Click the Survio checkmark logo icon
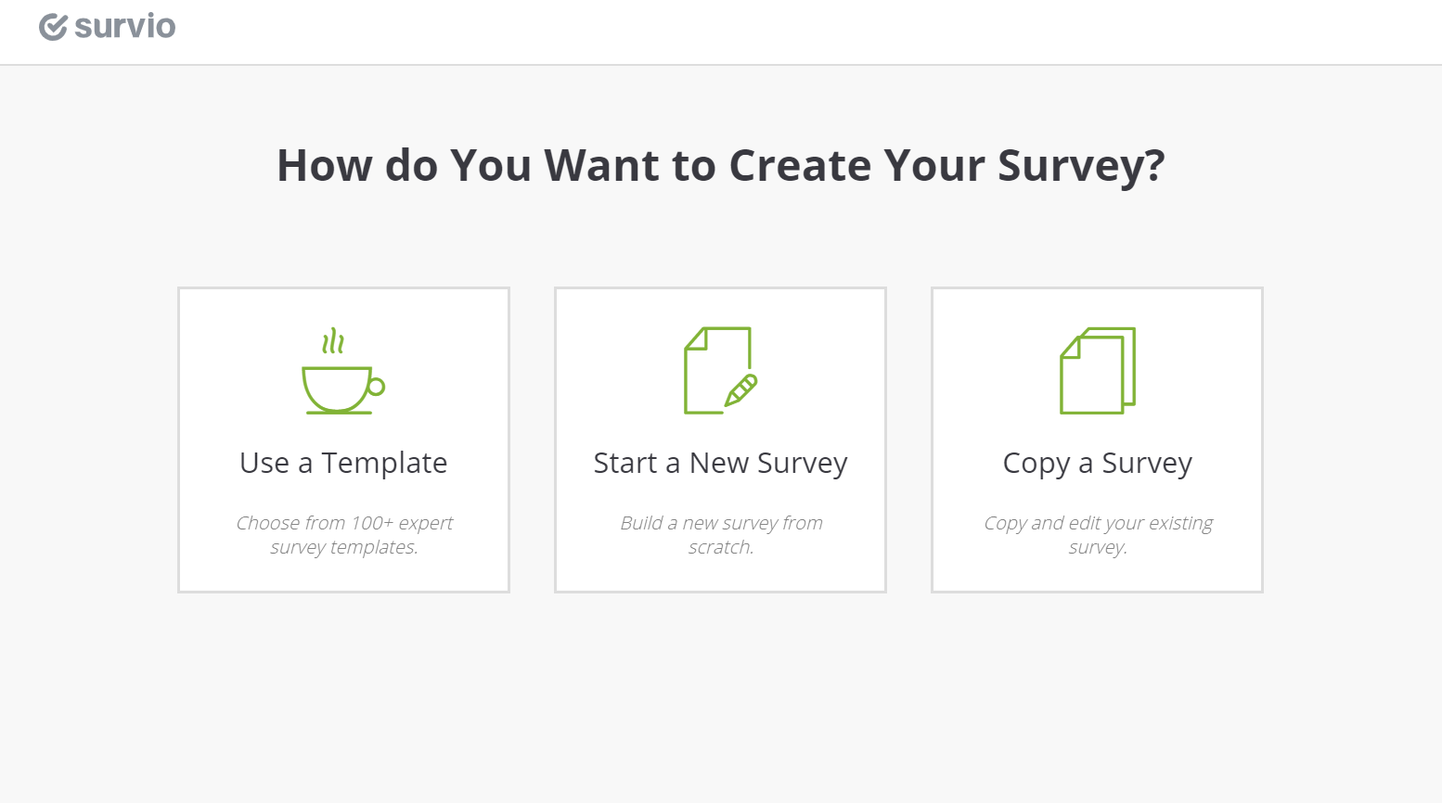This screenshot has height=803, width=1442. [x=53, y=27]
